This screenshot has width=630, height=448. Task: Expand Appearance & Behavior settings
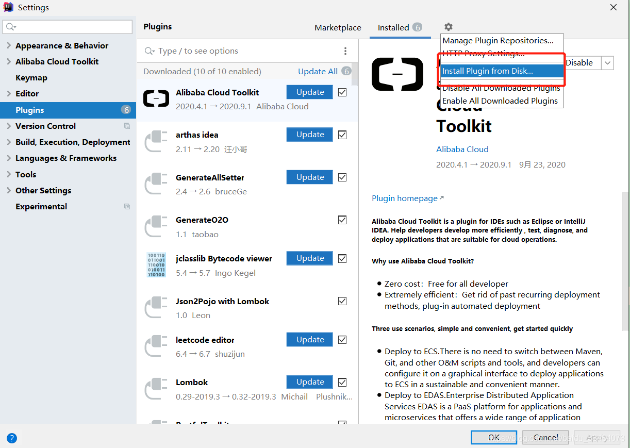9,45
